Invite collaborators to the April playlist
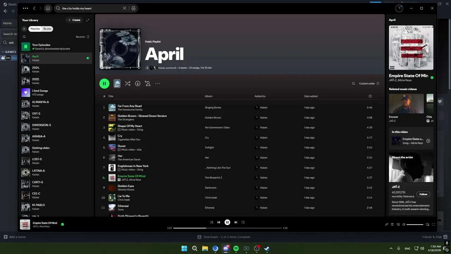Image resolution: width=451 pixels, height=254 pixels. 148,84
